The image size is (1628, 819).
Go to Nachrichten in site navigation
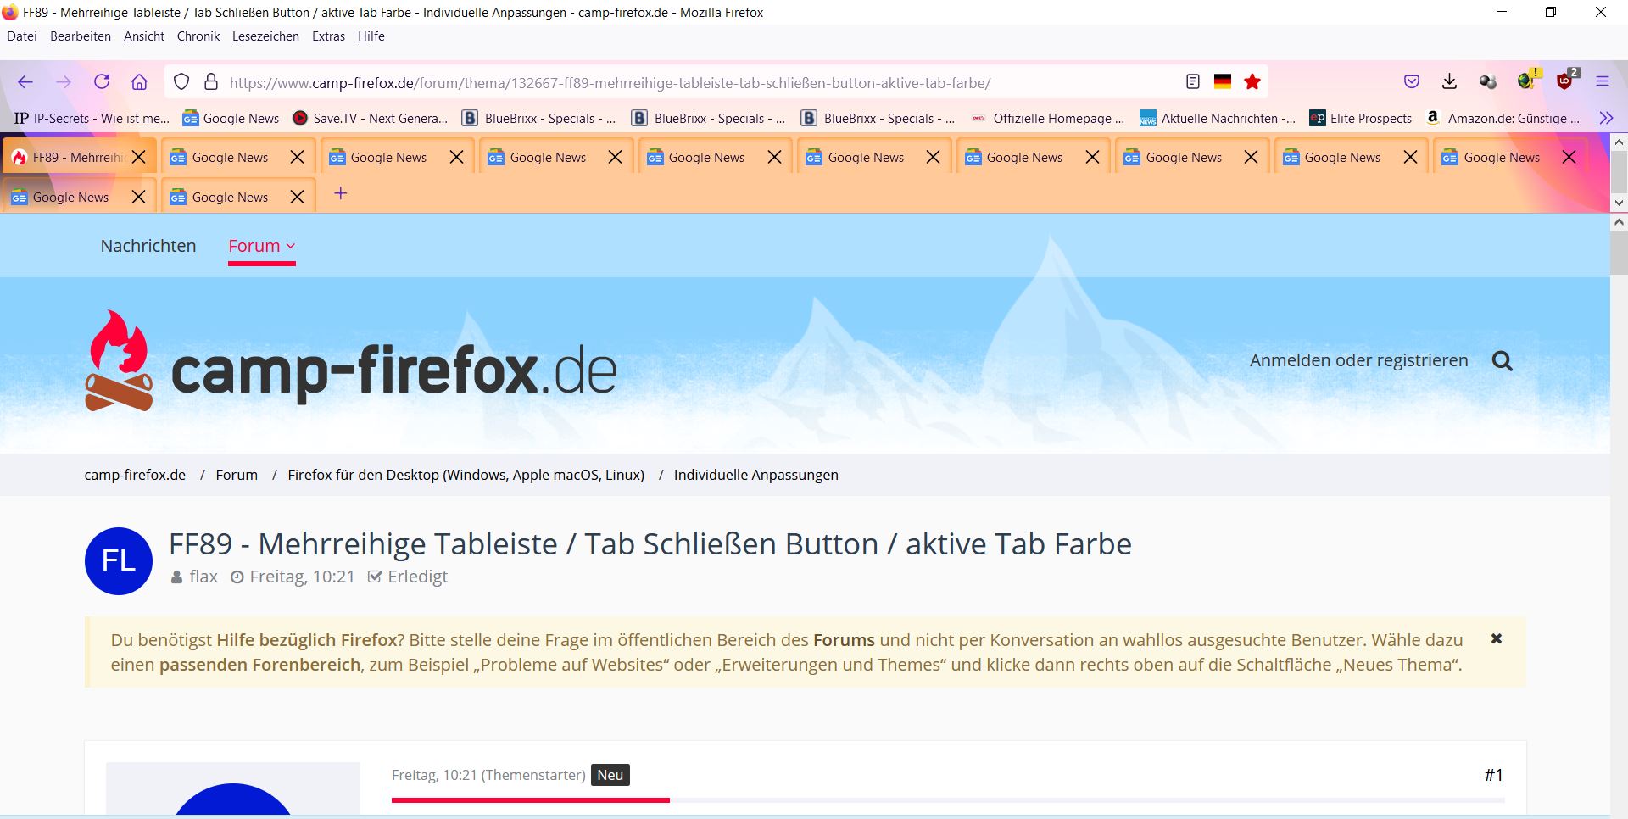coord(148,246)
